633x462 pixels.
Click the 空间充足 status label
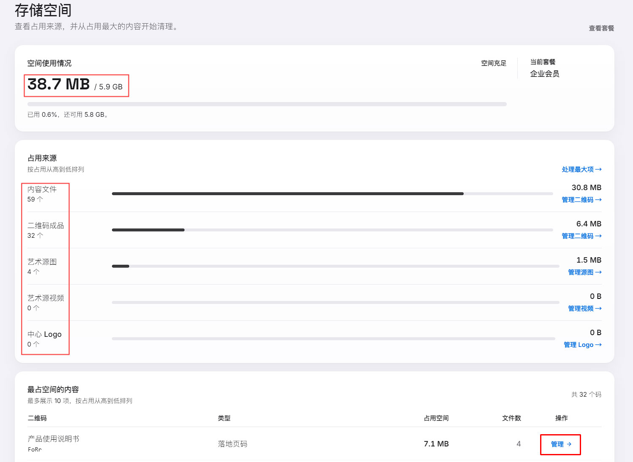tap(494, 63)
